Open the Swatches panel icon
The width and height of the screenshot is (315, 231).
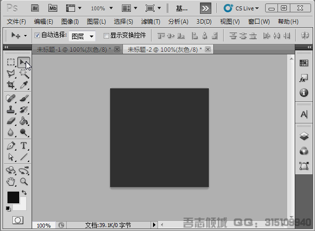click(304, 63)
